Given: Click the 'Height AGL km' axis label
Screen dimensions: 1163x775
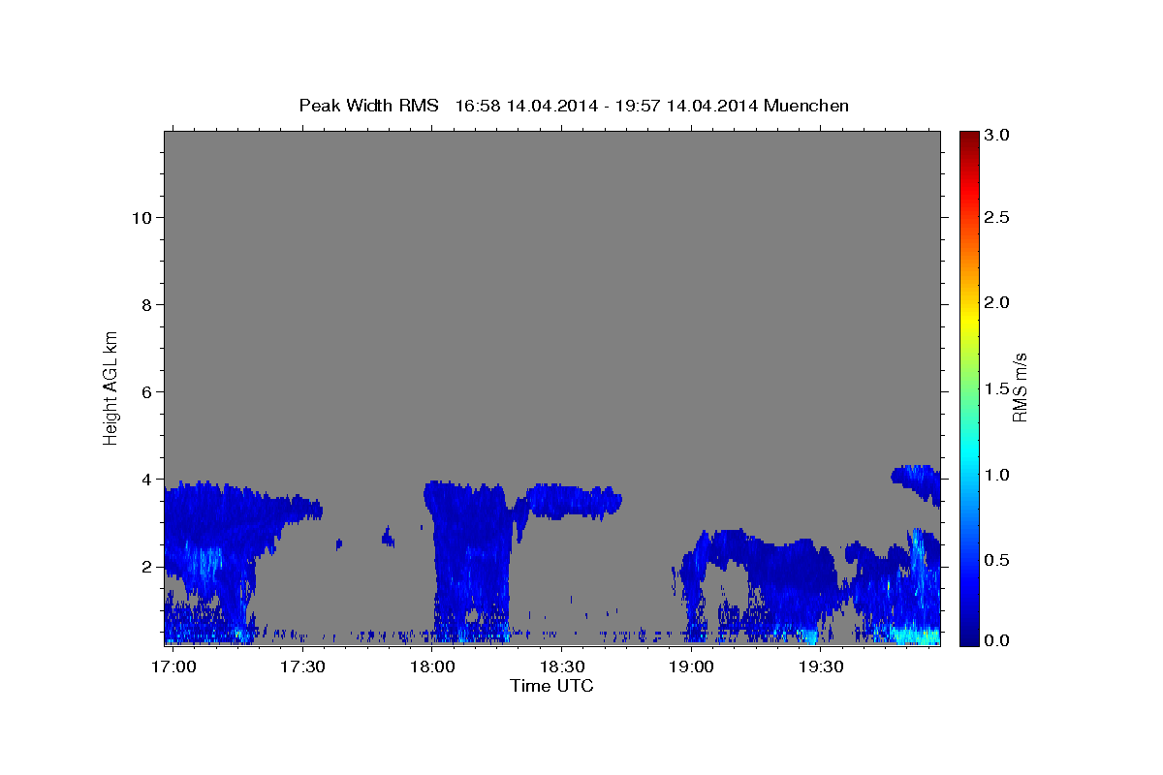Looking at the screenshot, I should click(x=110, y=387).
